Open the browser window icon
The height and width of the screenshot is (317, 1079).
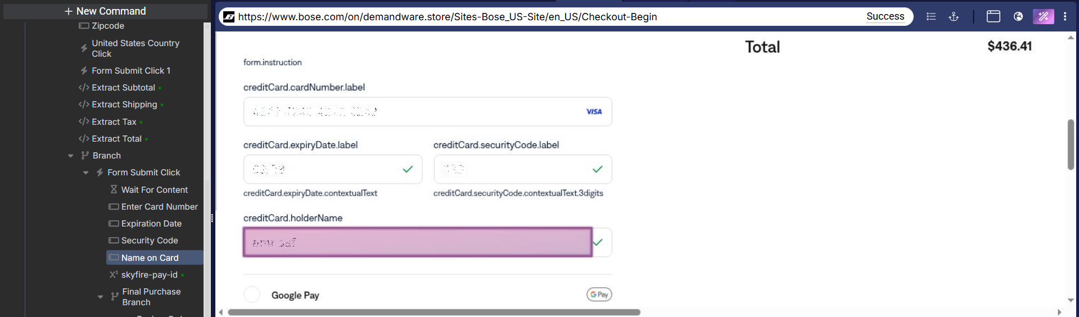coord(994,17)
